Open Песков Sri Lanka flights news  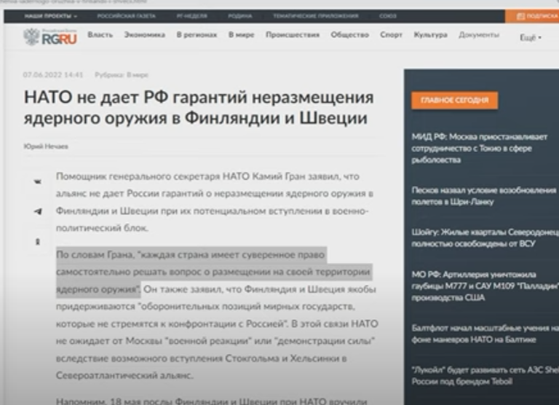tap(482, 195)
